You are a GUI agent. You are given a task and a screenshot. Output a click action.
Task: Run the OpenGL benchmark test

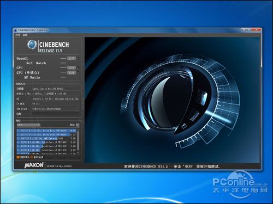(72, 58)
